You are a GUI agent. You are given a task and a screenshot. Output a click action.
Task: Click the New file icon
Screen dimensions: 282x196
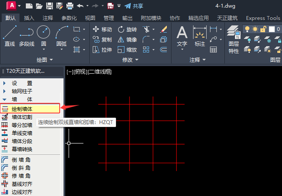pyautogui.click(x=29, y=6)
